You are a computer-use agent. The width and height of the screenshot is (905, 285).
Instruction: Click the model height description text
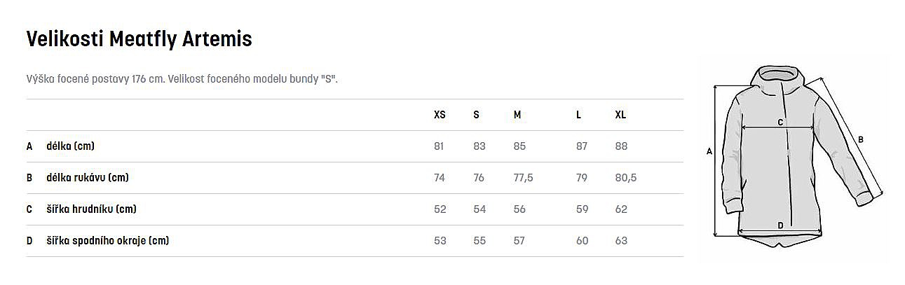(182, 78)
